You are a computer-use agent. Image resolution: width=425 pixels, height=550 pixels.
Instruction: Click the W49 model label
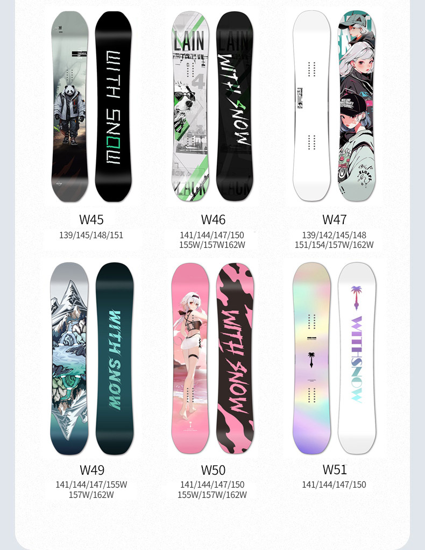pos(91,470)
